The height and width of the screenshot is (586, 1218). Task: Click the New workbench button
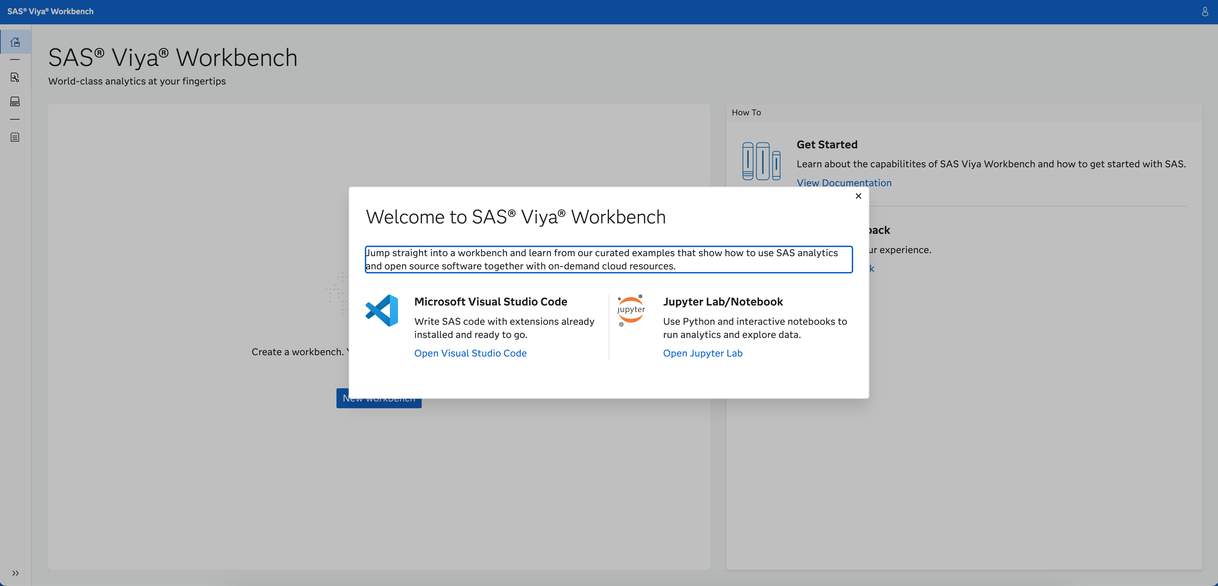379,398
